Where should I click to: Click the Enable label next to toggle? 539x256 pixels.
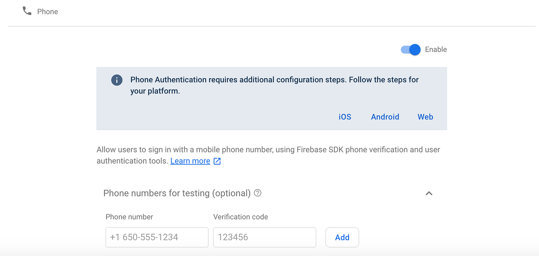[x=436, y=50]
